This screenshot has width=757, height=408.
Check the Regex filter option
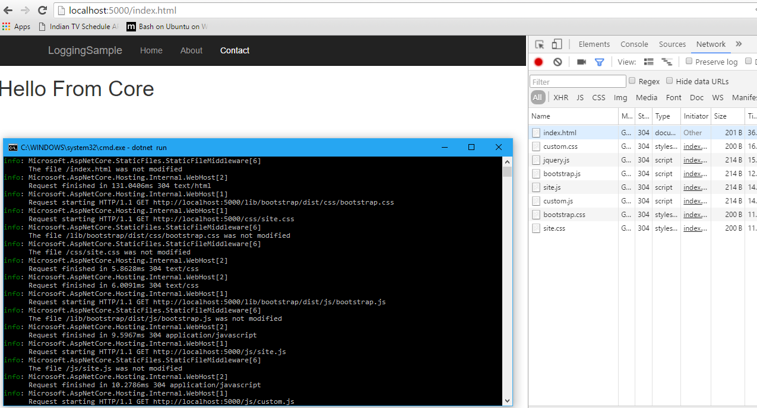632,81
